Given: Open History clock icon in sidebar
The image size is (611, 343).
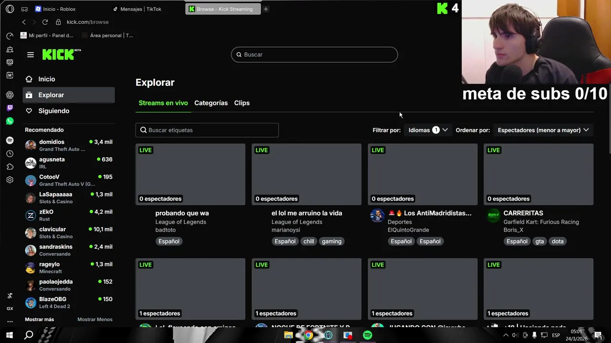Looking at the screenshot, I should click(10, 154).
